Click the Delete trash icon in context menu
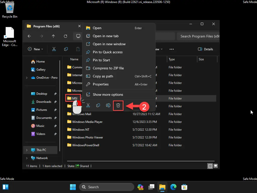 pyautogui.click(x=118, y=106)
